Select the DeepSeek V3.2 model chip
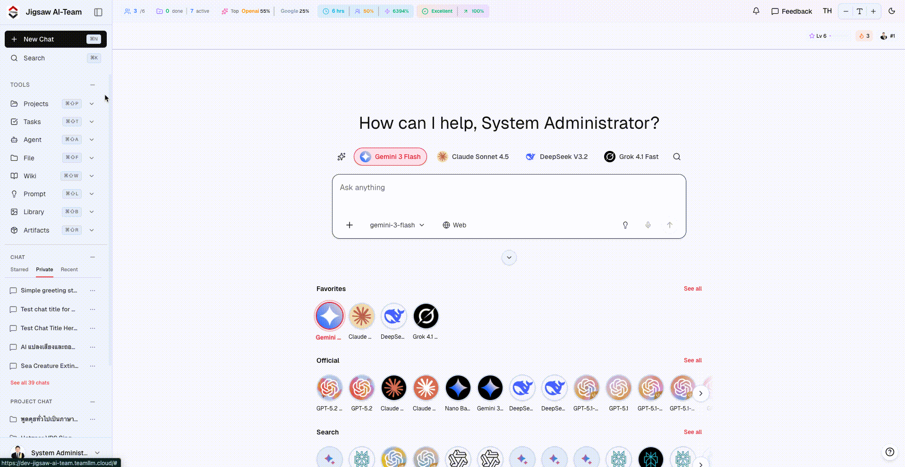Screen dimensions: 905x467 pos(556,157)
